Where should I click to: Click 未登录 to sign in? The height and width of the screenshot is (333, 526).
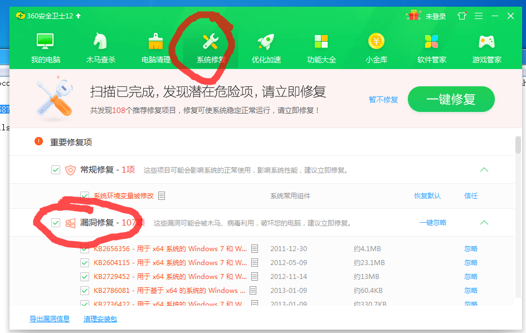tap(435, 16)
